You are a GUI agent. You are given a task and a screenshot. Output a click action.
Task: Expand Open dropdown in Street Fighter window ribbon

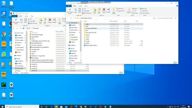pyautogui.click(x=135, y=9)
